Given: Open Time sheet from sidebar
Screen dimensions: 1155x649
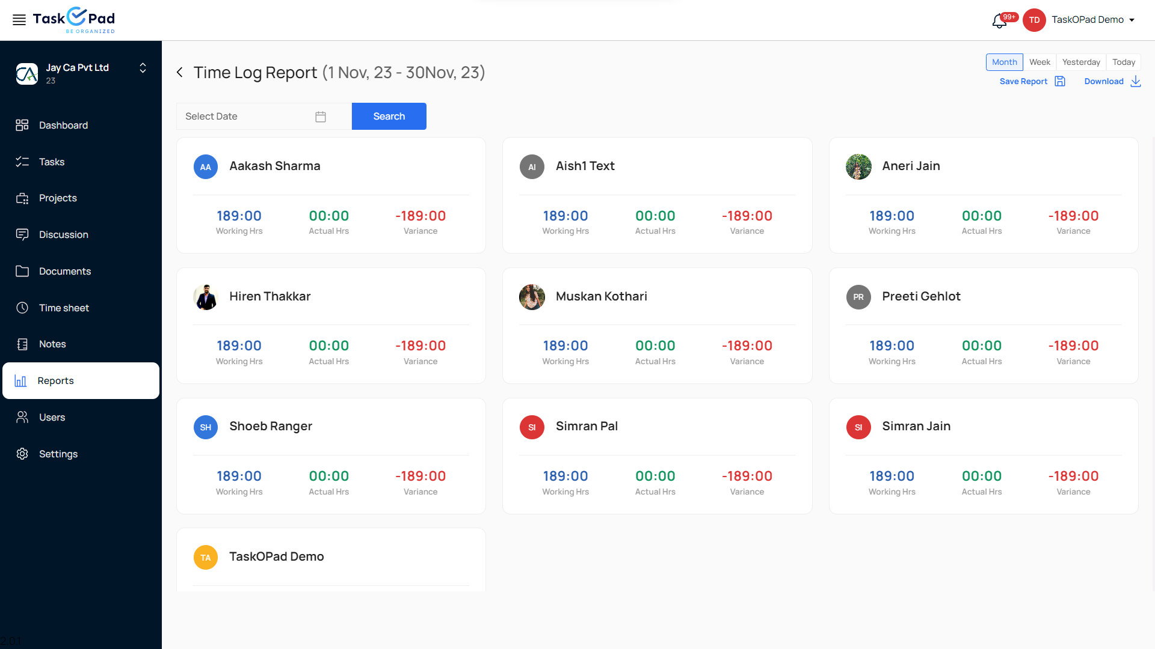Looking at the screenshot, I should [x=64, y=308].
